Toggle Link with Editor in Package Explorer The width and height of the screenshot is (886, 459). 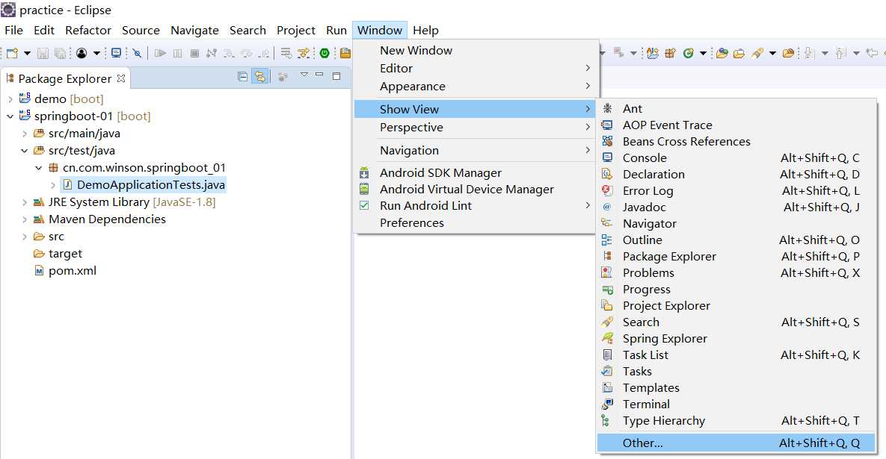coord(260,77)
